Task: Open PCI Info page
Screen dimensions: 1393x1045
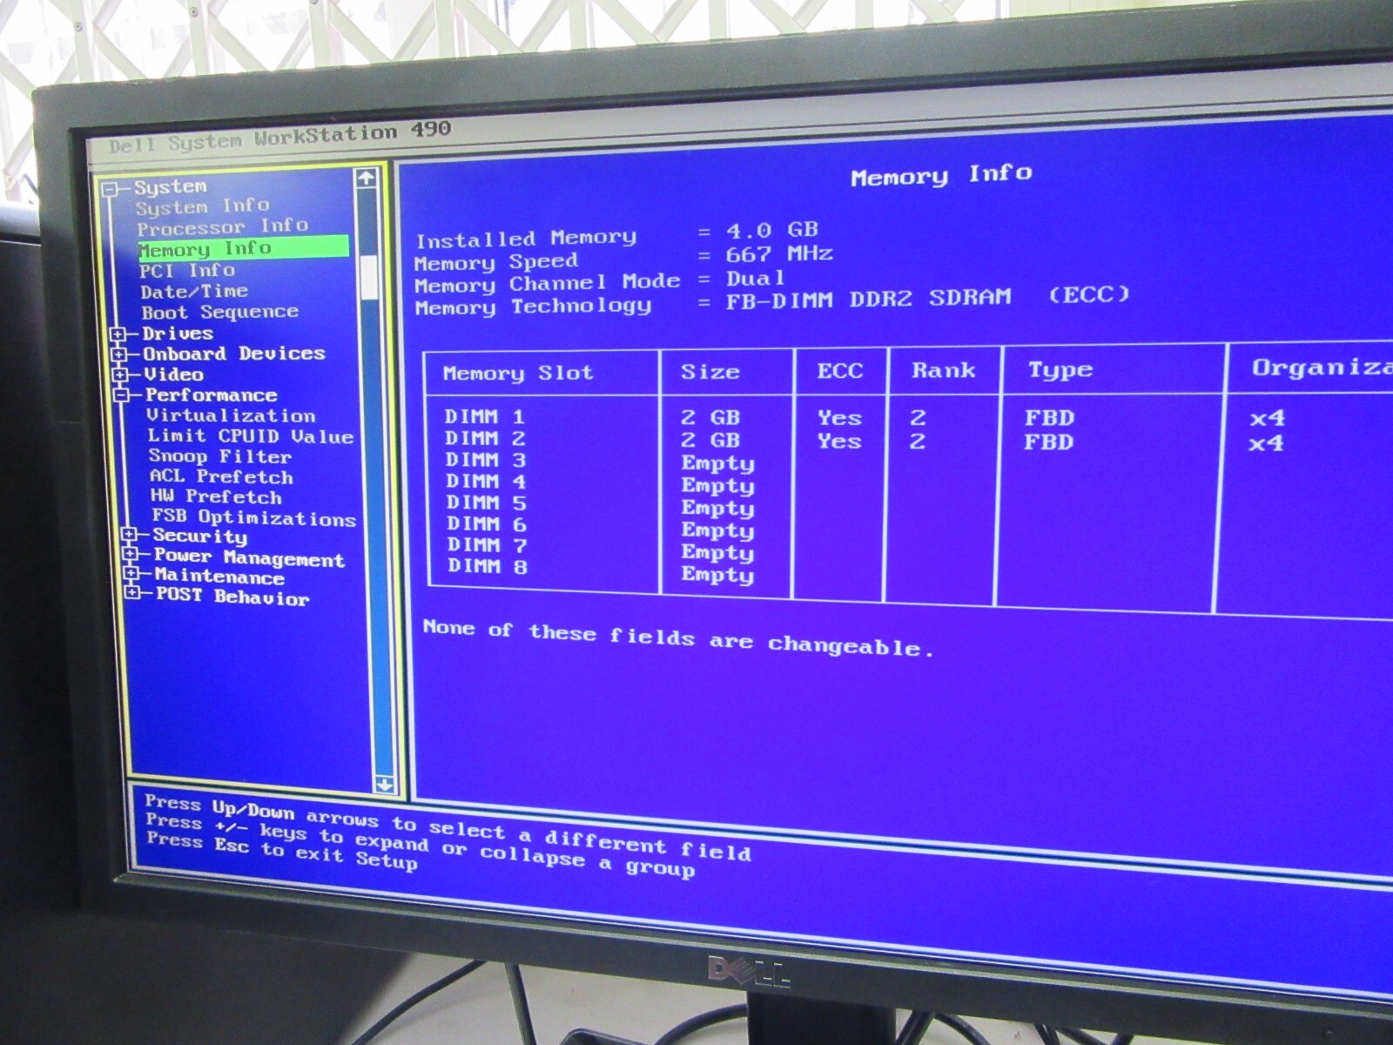Action: coord(187,270)
